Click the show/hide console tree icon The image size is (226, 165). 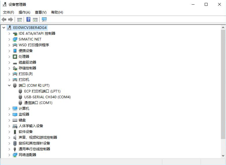(19, 19)
